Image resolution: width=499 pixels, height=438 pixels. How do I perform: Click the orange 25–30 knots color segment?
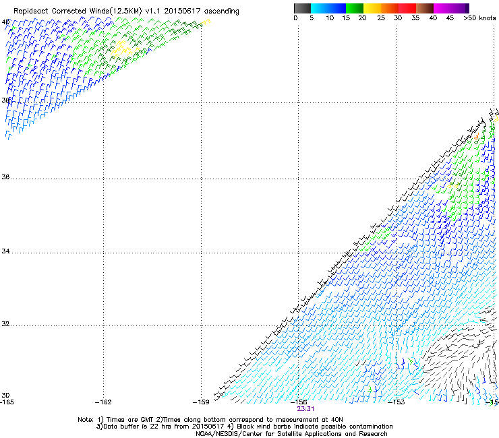click(x=390, y=8)
